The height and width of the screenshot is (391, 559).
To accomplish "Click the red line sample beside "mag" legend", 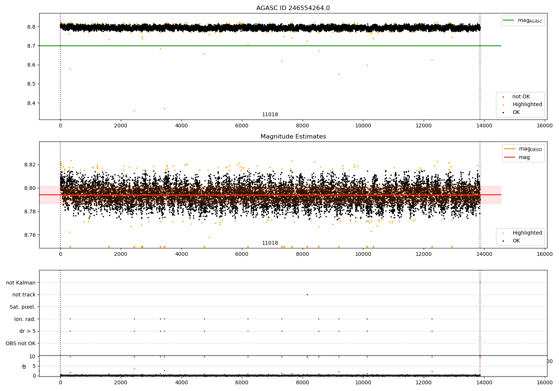I will (x=510, y=158).
